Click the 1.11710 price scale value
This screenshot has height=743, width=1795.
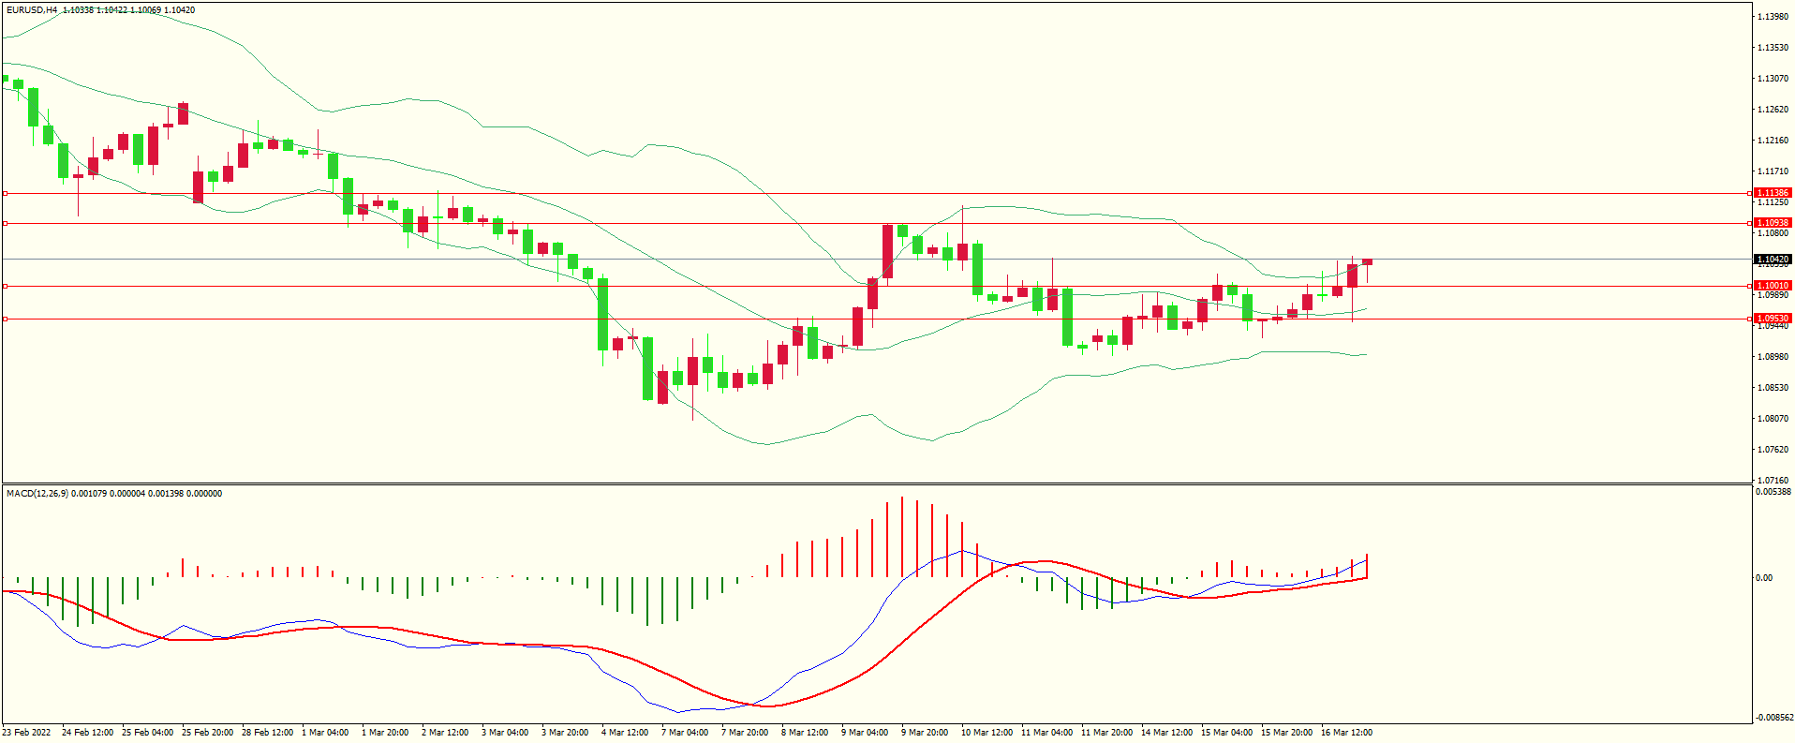point(1773,171)
